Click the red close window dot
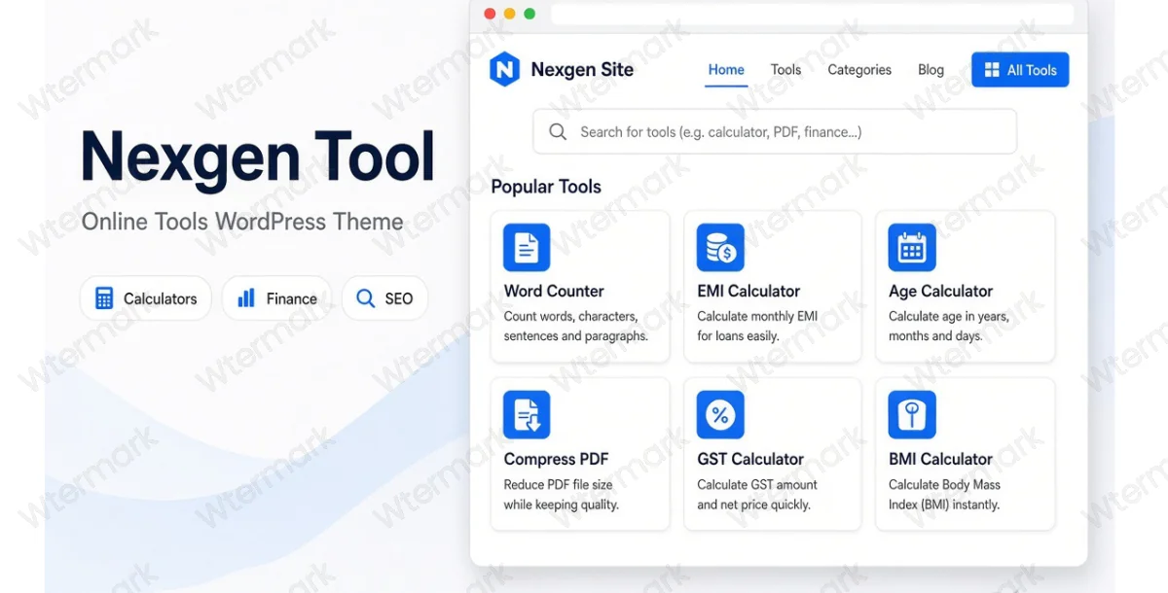 click(490, 14)
